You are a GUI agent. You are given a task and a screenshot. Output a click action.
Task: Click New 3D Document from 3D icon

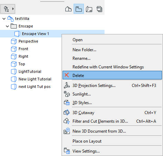[67, 131]
